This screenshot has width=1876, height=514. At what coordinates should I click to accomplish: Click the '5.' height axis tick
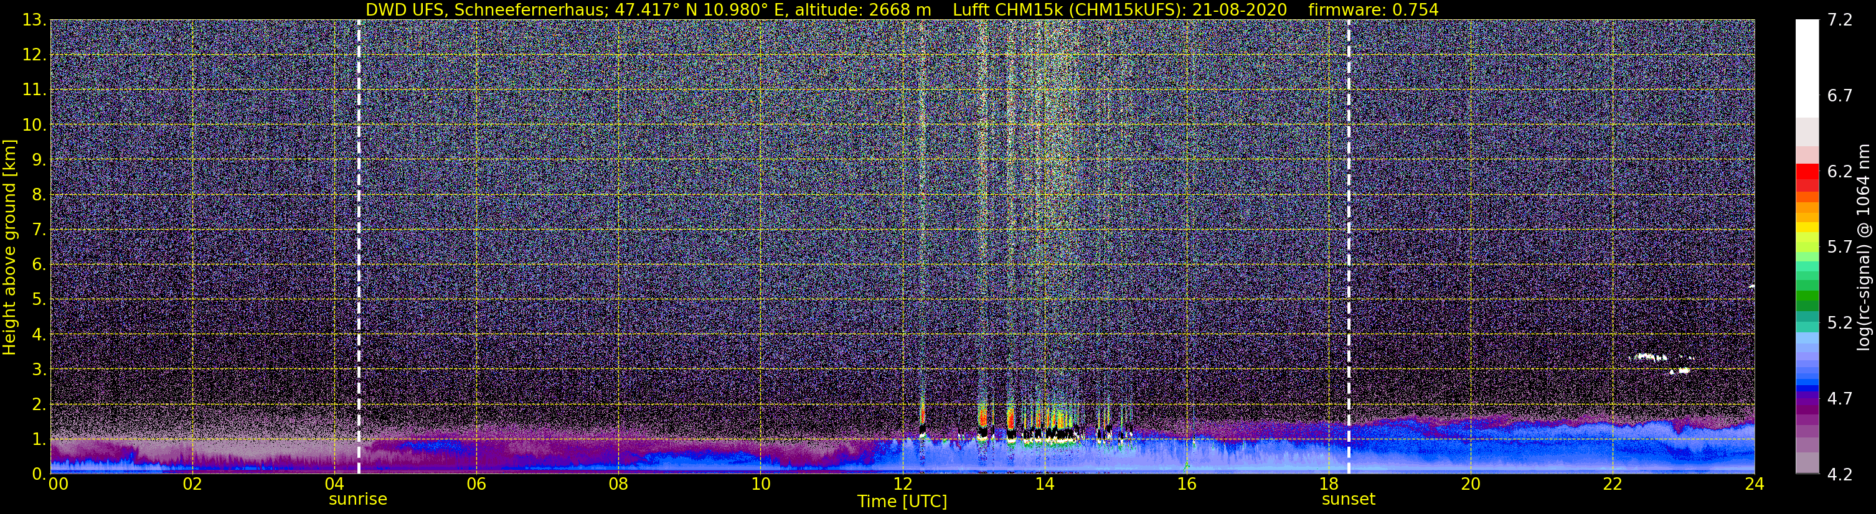[39, 299]
